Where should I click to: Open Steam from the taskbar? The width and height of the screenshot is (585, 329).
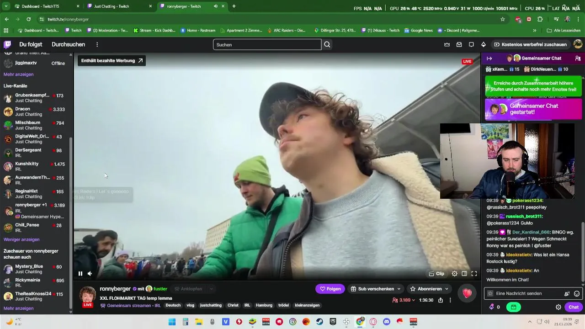[319, 322]
